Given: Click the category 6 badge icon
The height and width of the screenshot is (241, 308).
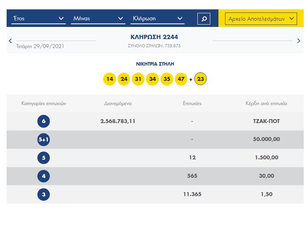Looking at the screenshot, I should coord(44,121).
